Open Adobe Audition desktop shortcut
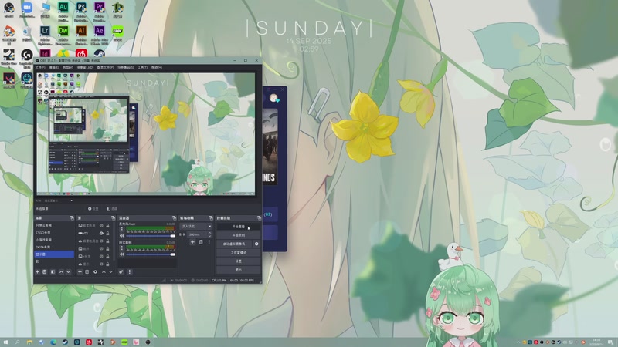 click(x=63, y=11)
